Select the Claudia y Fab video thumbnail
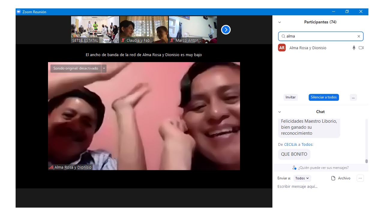Viewport: 384px width, 216px height. pyautogui.click(x=144, y=30)
